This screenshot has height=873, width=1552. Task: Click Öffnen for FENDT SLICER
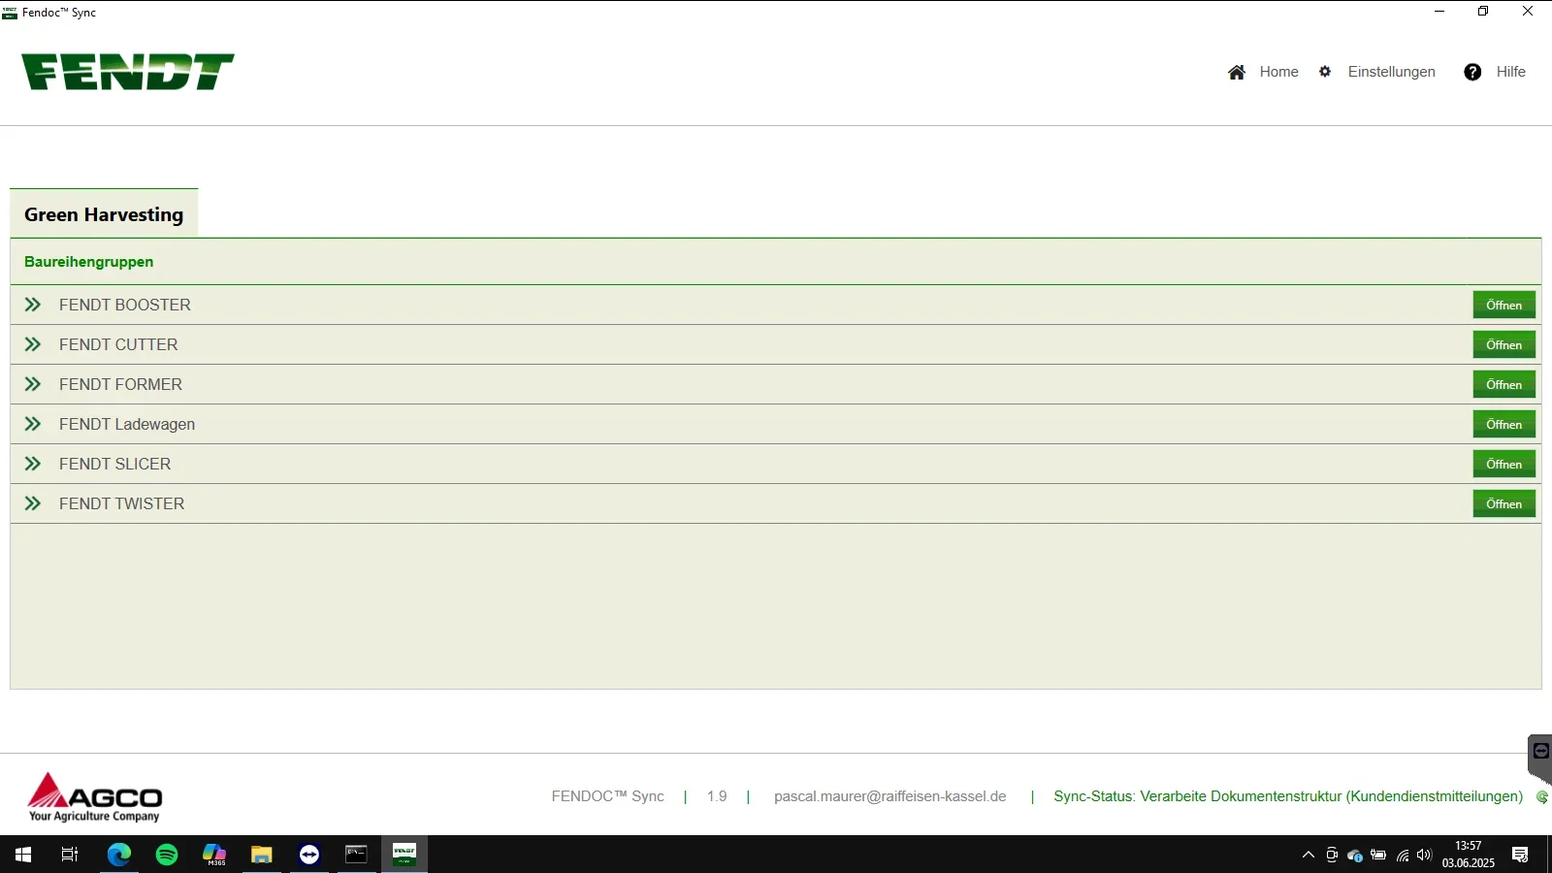pos(1503,464)
